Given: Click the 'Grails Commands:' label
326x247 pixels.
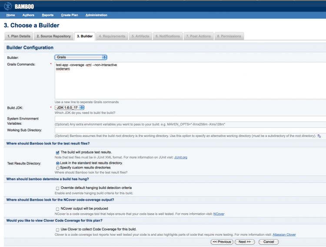Looking at the screenshot, I should 21,65.
